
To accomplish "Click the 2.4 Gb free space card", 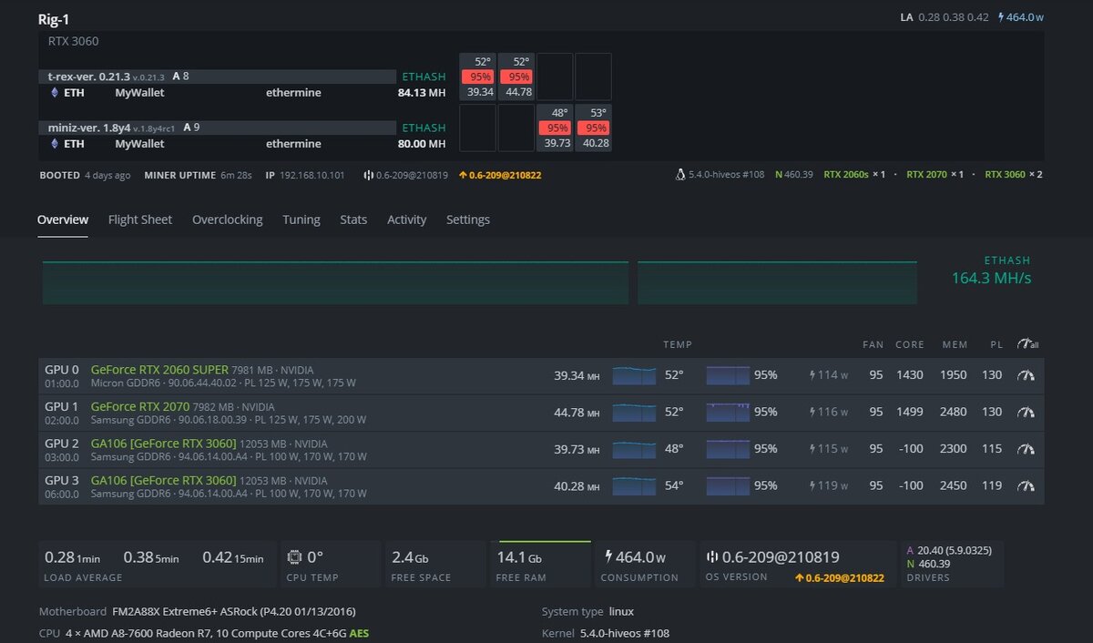I will click(434, 564).
